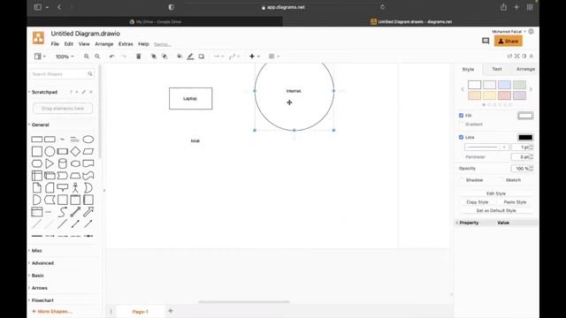Click the delete trash icon

139,57
